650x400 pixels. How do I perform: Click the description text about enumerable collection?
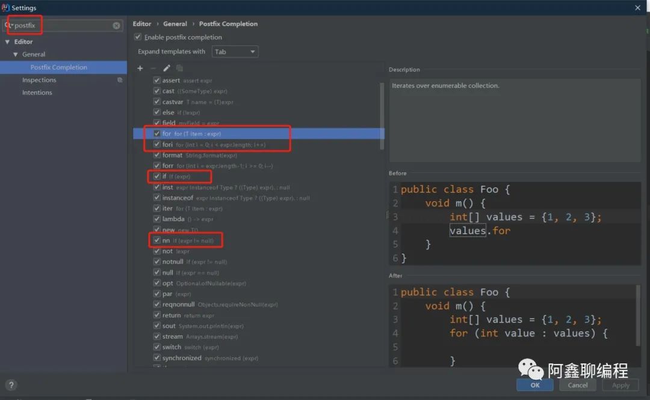coord(445,86)
